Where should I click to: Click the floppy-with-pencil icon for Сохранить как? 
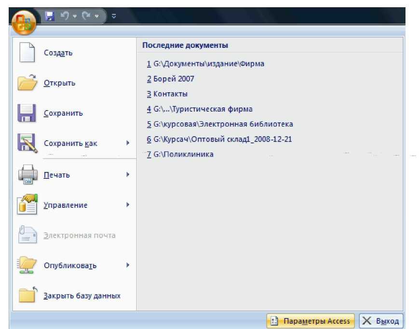point(27,143)
